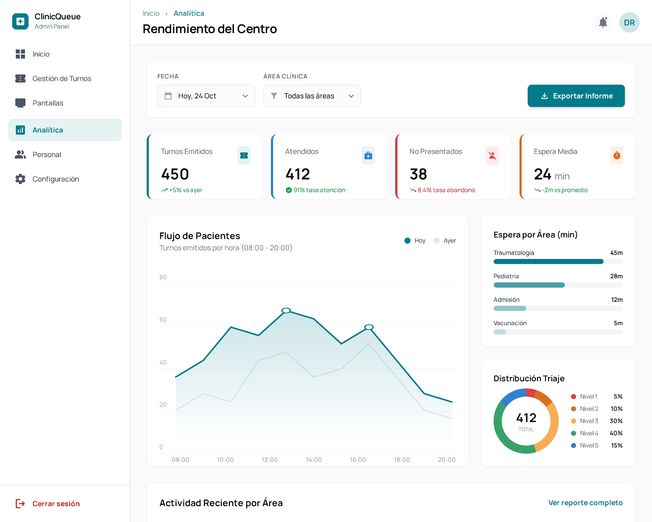Click the Cerrar sesión logout icon
Screen dimensions: 652x522
click(20, 504)
